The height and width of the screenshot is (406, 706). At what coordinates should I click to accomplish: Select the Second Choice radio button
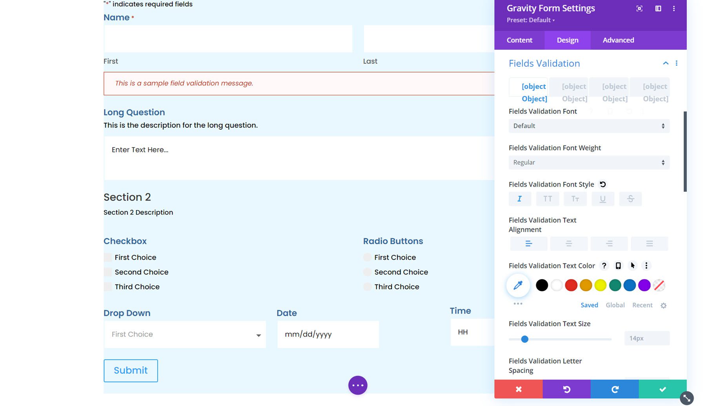[367, 272]
